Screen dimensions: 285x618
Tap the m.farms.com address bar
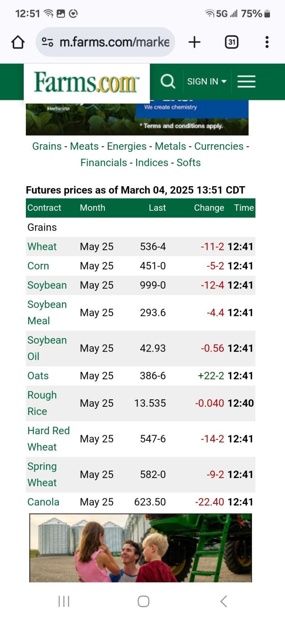click(x=114, y=42)
